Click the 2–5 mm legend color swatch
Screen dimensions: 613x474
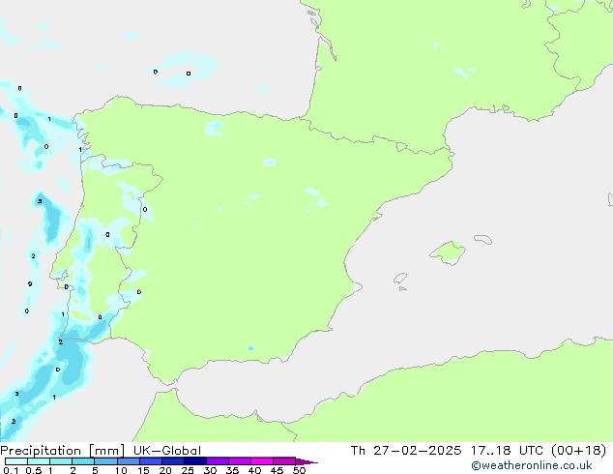83,461
